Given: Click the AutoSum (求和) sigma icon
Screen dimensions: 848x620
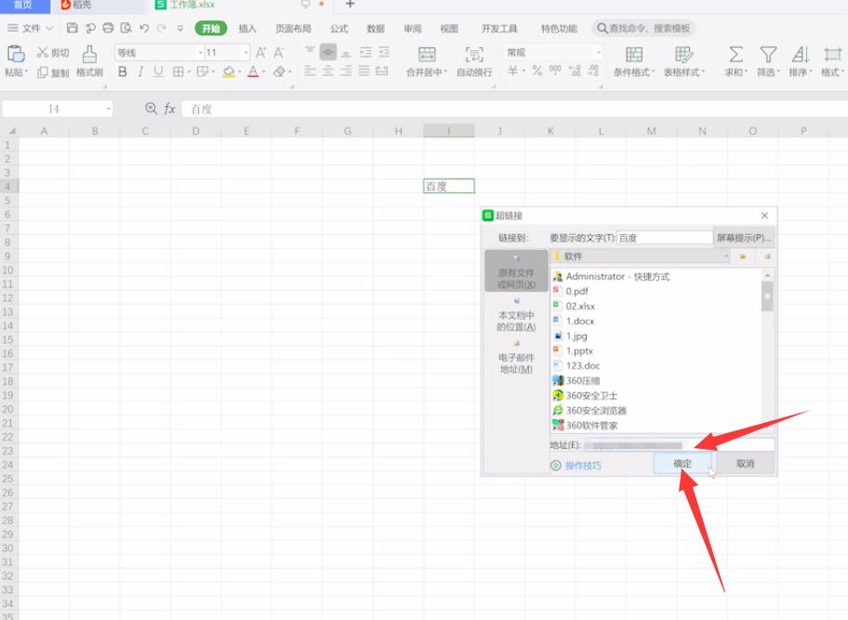Looking at the screenshot, I should (735, 55).
